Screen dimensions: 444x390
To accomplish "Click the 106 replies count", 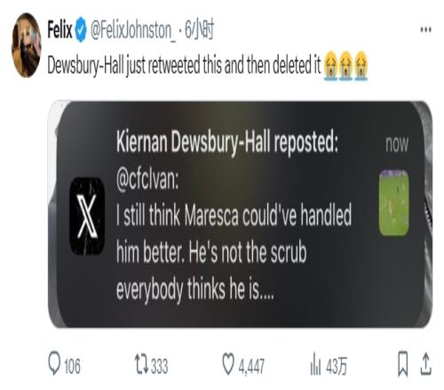I will (x=72, y=366).
